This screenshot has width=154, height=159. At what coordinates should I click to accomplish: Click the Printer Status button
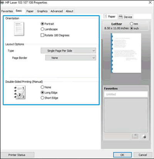(17, 155)
